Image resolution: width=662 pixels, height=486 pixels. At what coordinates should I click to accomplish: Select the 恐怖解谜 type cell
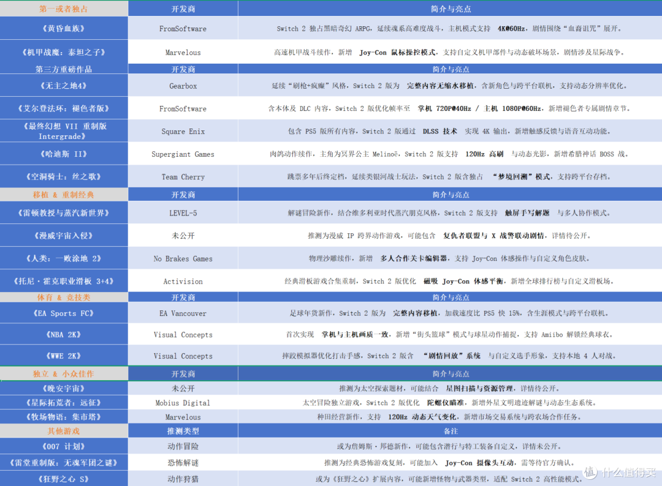click(183, 462)
